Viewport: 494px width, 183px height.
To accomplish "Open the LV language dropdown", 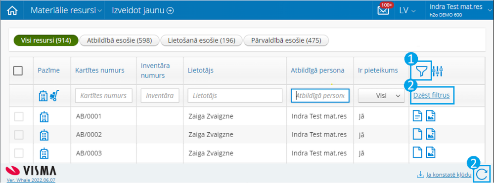I will point(407,10).
